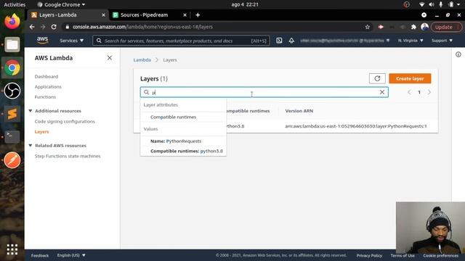
Task: Open AWS CloudShell icon
Action: [x=279, y=41]
